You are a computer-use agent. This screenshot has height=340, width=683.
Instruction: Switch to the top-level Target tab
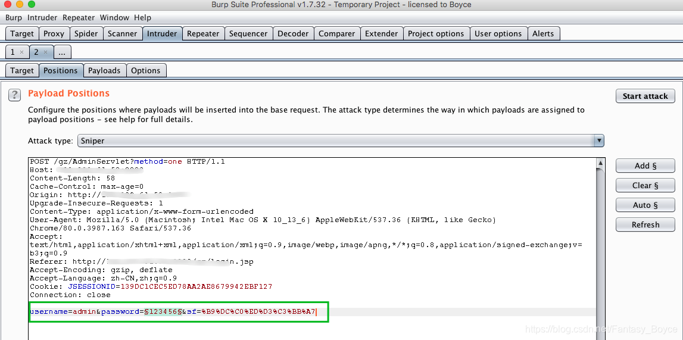pyautogui.click(x=22, y=33)
